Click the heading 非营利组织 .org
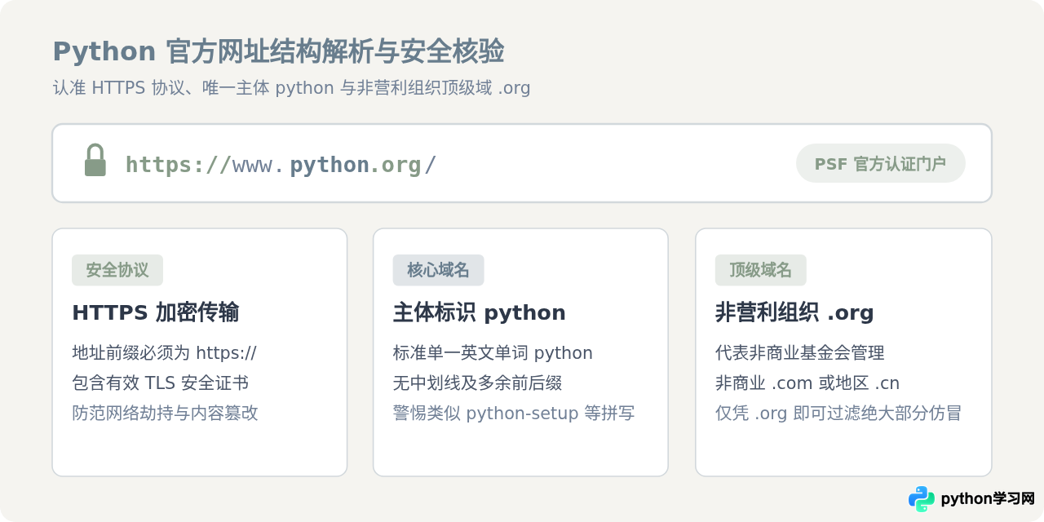The image size is (1044, 522). click(794, 312)
